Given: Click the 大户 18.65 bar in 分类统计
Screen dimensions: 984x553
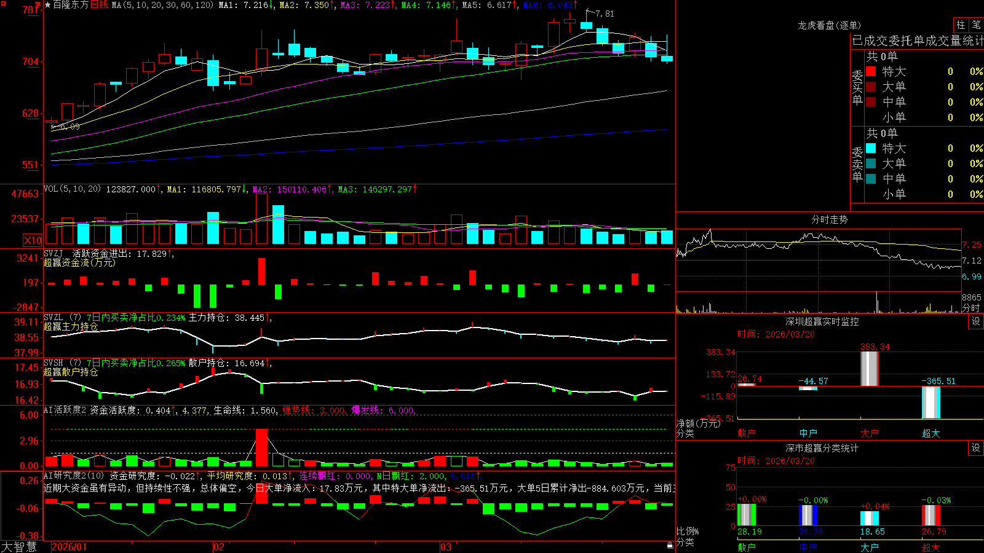Looking at the screenshot, I should (x=870, y=518).
